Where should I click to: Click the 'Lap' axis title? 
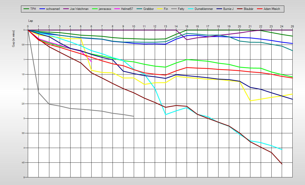[x=30, y=21]
